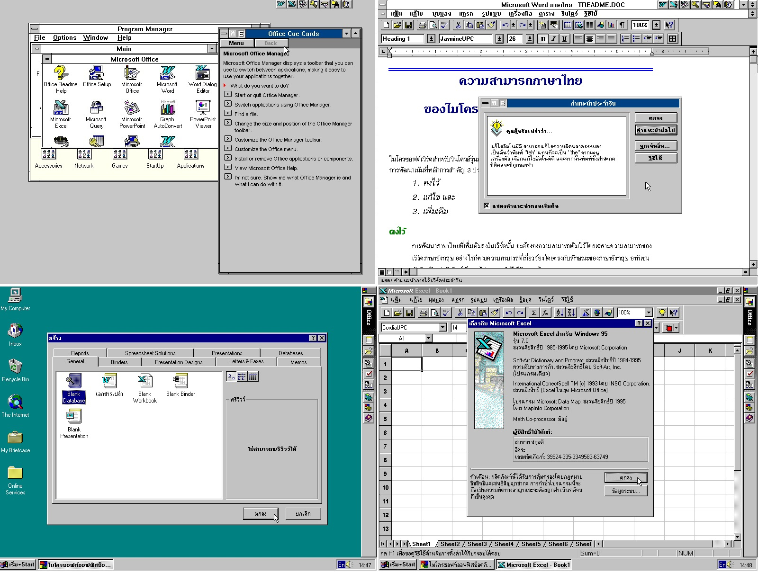Open zoom 100% dropdown in Excel

[649, 313]
